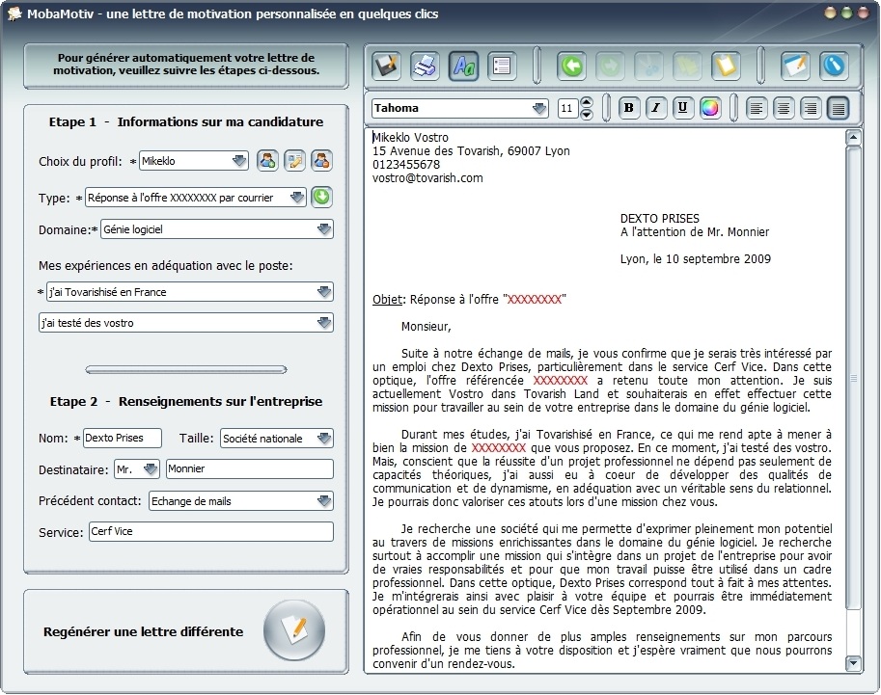This screenshot has height=695, width=881.
Task: Increase font size with the up stepper
Action: click(x=587, y=103)
